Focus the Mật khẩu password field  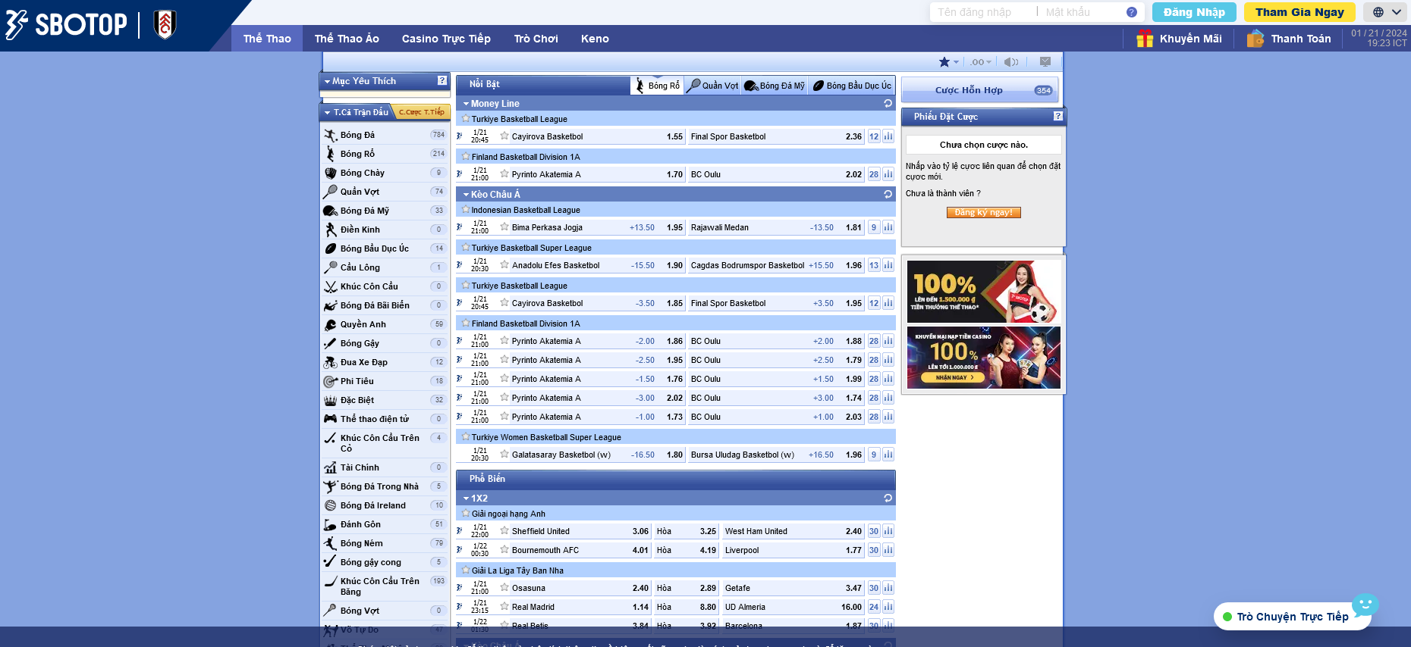pyautogui.click(x=1081, y=12)
